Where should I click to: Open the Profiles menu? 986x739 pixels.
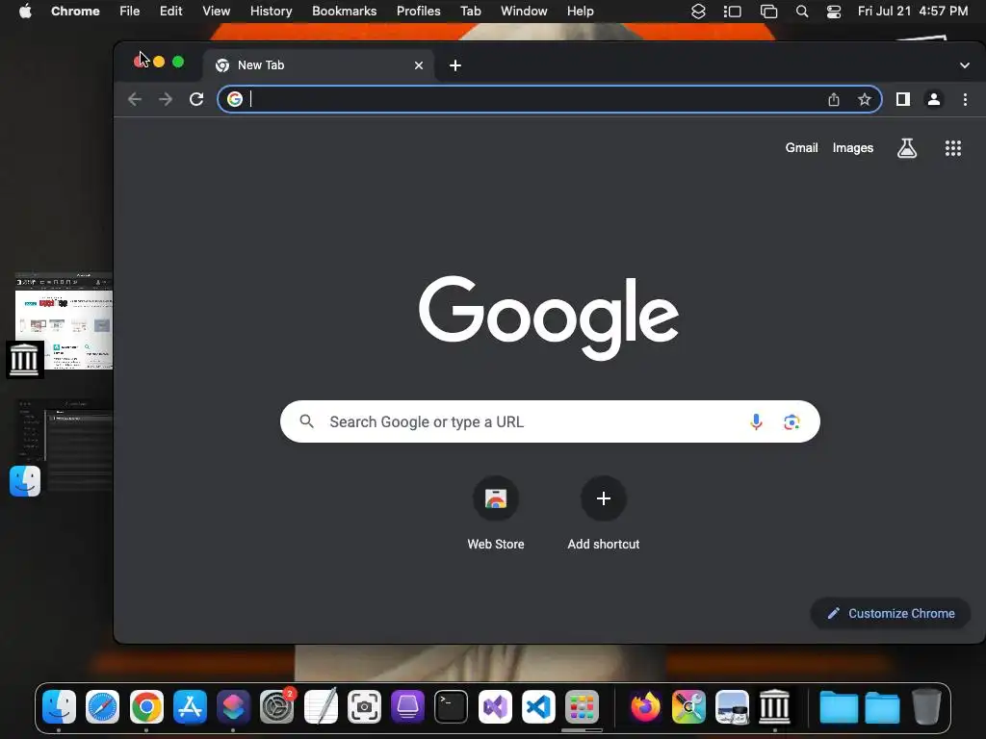point(418,12)
